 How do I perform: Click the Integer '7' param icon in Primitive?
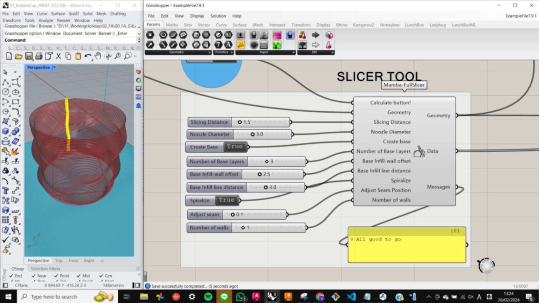(219, 44)
